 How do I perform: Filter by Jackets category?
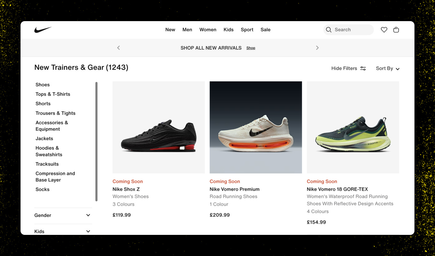[x=44, y=139]
